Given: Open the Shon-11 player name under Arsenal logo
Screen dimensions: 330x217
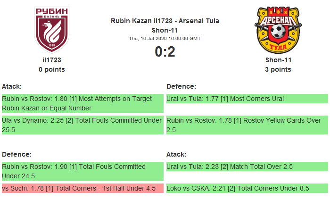Looking at the screenshot, I should (x=278, y=60).
